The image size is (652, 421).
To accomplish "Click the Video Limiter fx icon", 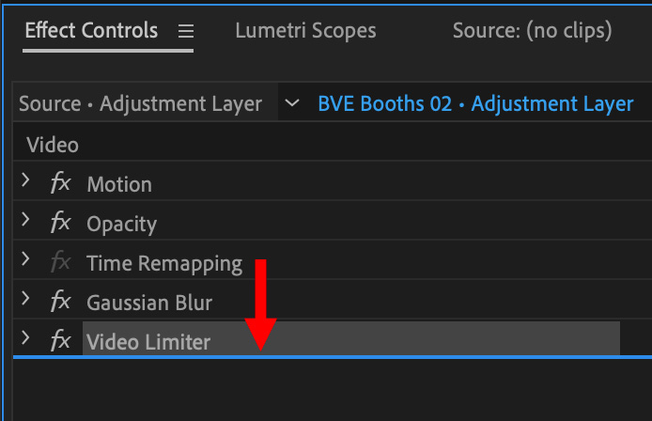I will pyautogui.click(x=60, y=340).
